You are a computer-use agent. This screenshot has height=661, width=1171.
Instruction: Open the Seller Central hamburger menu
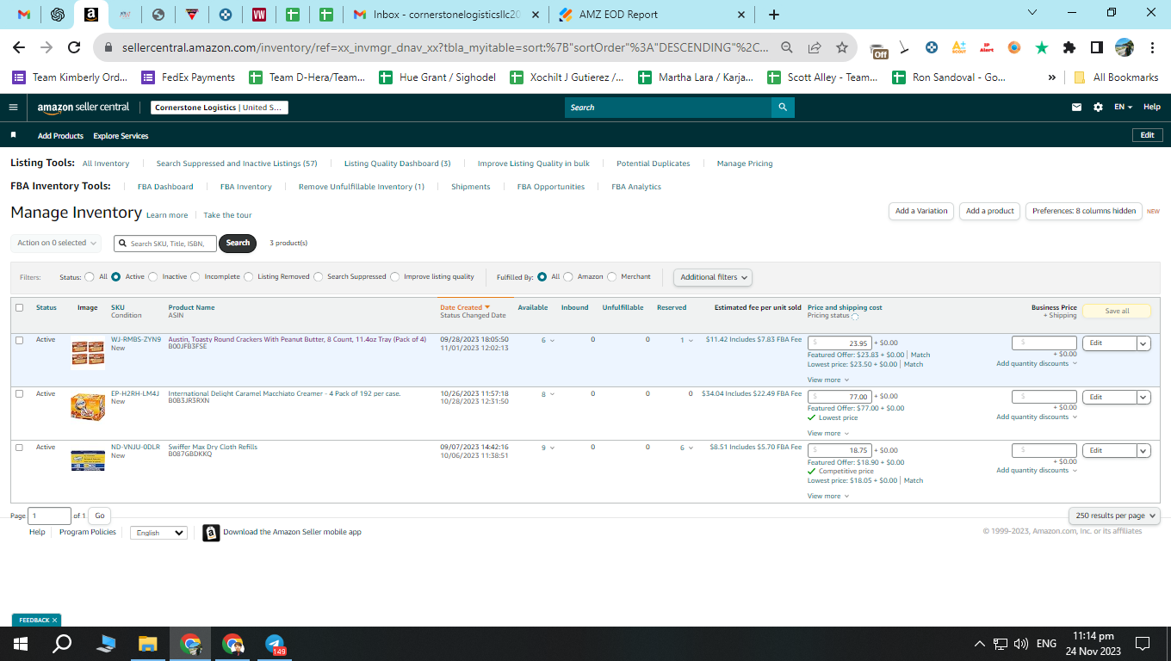tap(13, 108)
